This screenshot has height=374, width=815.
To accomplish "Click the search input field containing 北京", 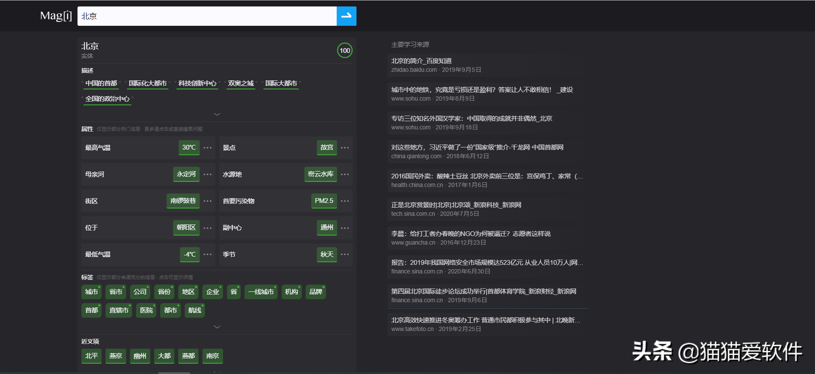I will point(207,16).
